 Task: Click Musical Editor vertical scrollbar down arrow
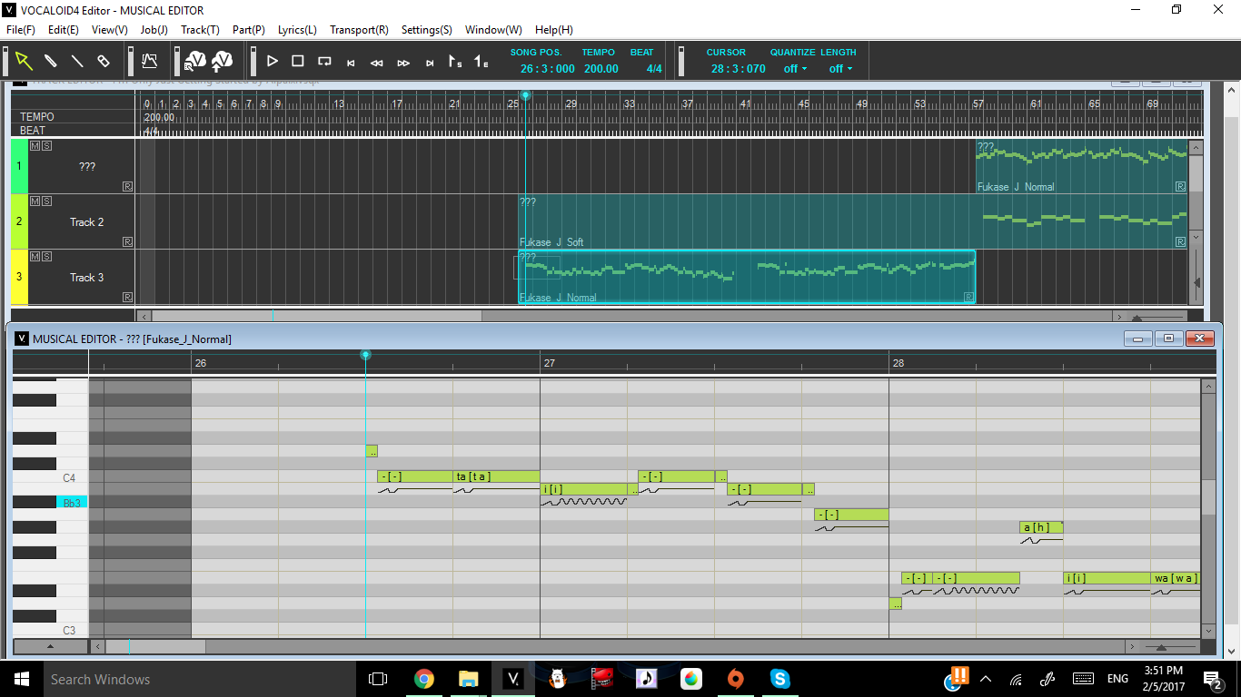(1208, 631)
